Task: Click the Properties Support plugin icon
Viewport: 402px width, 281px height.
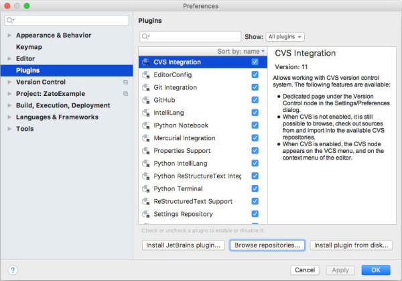Action: click(x=146, y=151)
